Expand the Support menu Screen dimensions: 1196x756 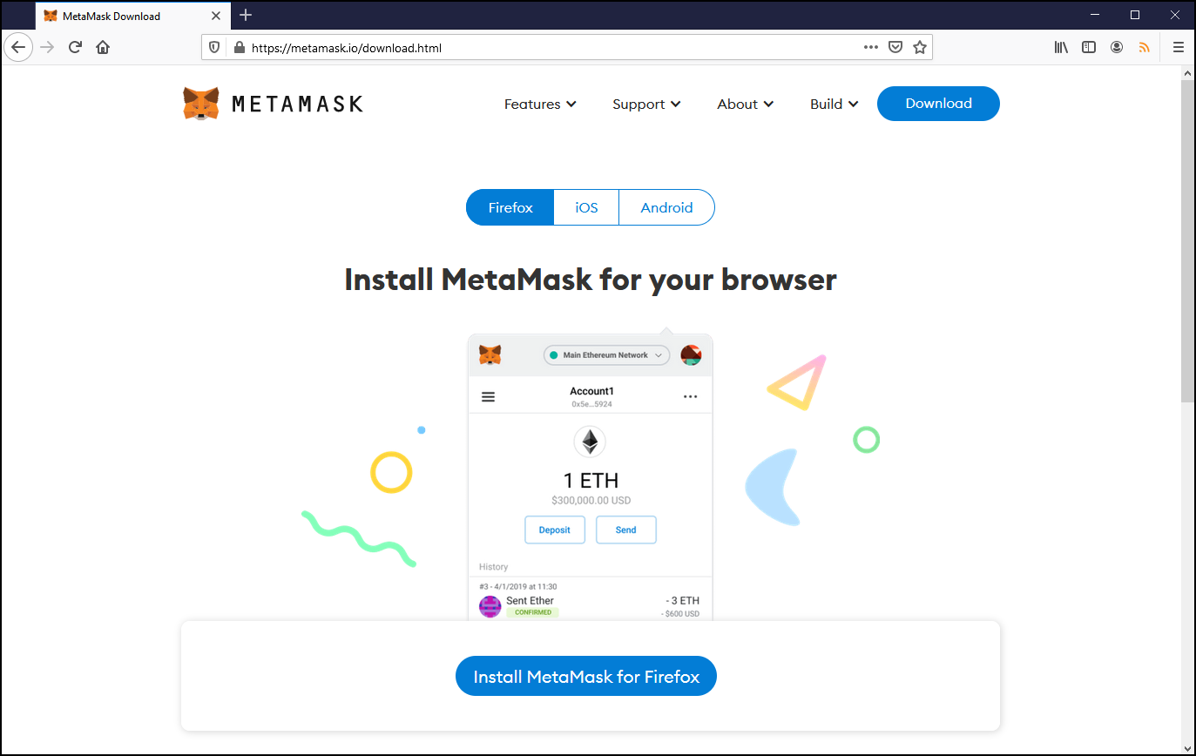coord(646,104)
